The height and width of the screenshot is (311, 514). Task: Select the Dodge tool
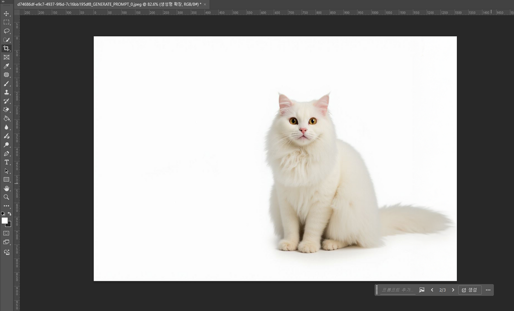pyautogui.click(x=6, y=145)
